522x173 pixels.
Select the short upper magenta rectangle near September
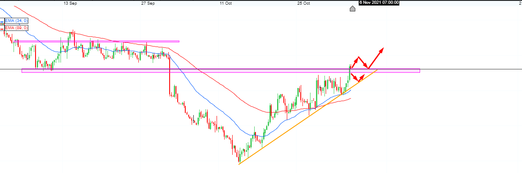click(x=96, y=41)
